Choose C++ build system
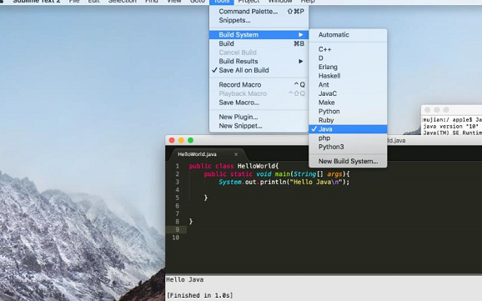 (x=348, y=49)
